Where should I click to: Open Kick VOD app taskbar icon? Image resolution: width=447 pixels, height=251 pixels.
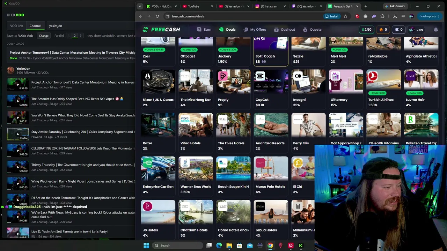point(301,245)
